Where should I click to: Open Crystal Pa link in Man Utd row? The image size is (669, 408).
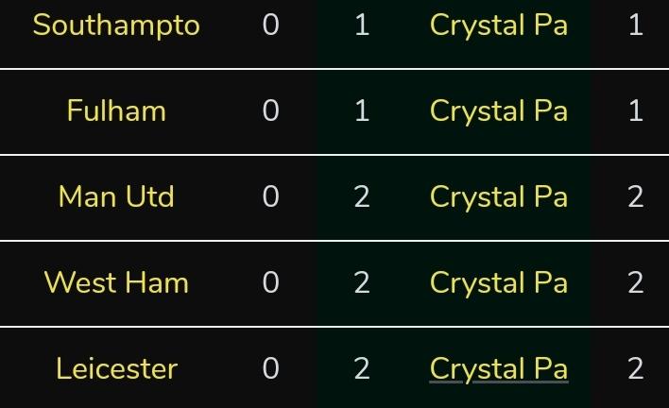tap(499, 197)
